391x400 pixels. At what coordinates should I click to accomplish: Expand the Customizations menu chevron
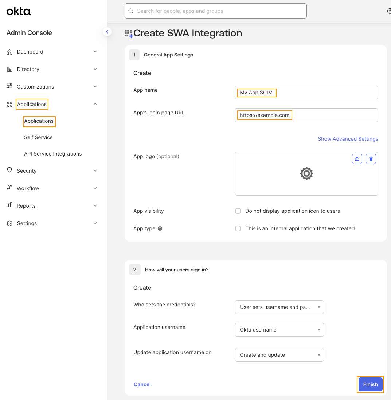pos(95,86)
